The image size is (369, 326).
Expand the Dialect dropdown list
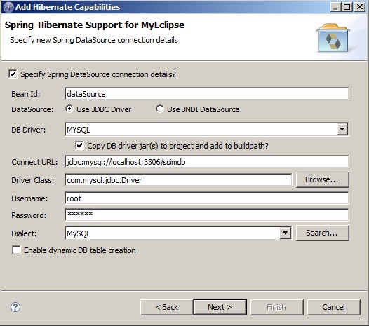click(285, 233)
